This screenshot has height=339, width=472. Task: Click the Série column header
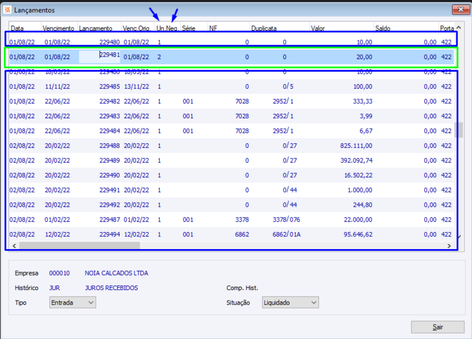(194, 28)
